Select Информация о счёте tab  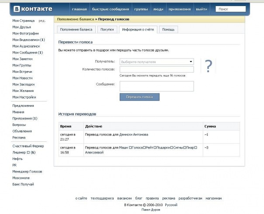(x=138, y=30)
